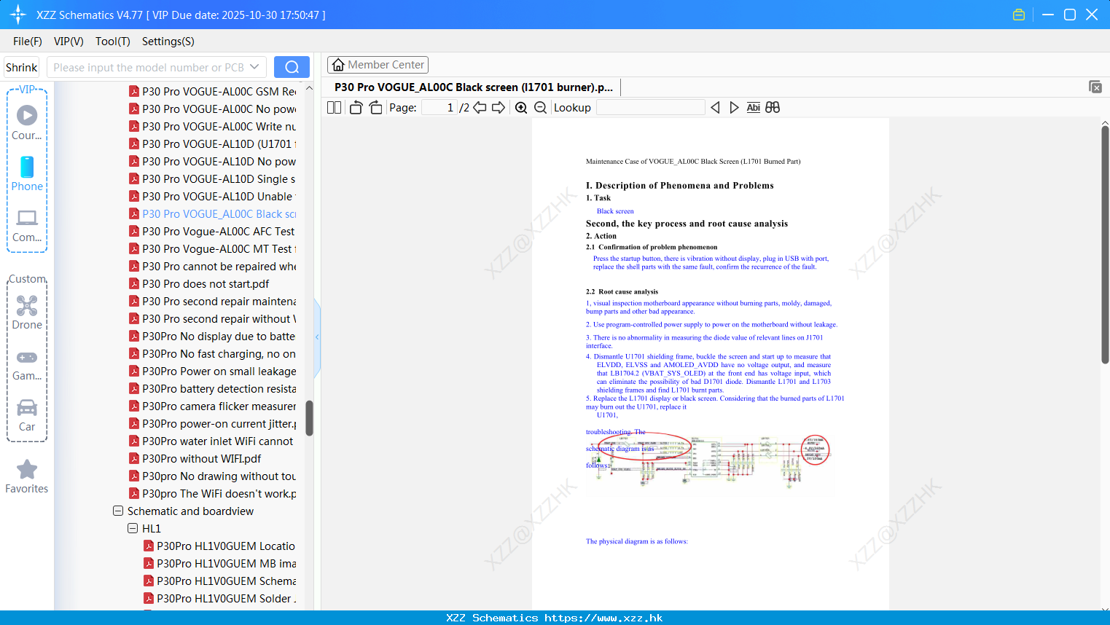
Task: Select the P30 Pro Black screen document tab
Action: [x=474, y=87]
